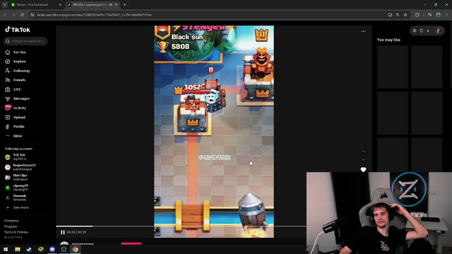Open BlueStacks from taskbar

pyautogui.click(x=41, y=249)
